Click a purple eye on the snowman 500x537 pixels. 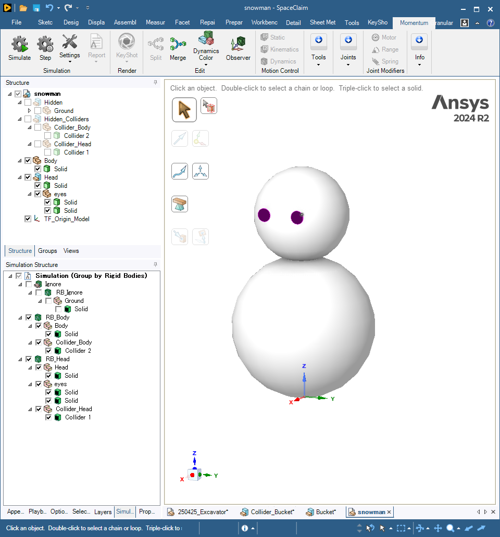265,215
